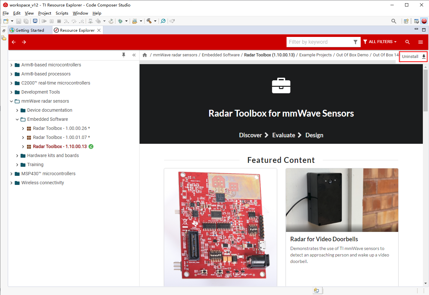The image size is (429, 295).
Task: Click the white search icon in red bar
Action: (x=408, y=42)
